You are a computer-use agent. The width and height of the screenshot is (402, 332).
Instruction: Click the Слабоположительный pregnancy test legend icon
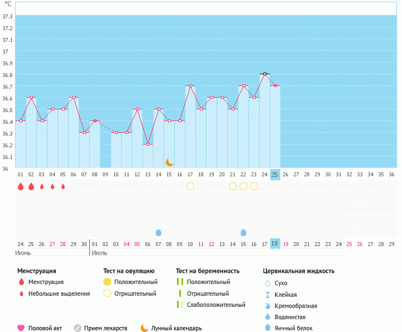point(179,305)
